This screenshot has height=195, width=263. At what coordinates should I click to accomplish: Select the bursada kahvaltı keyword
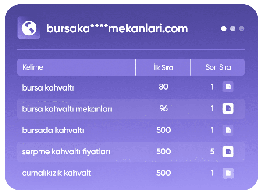[x=53, y=130]
